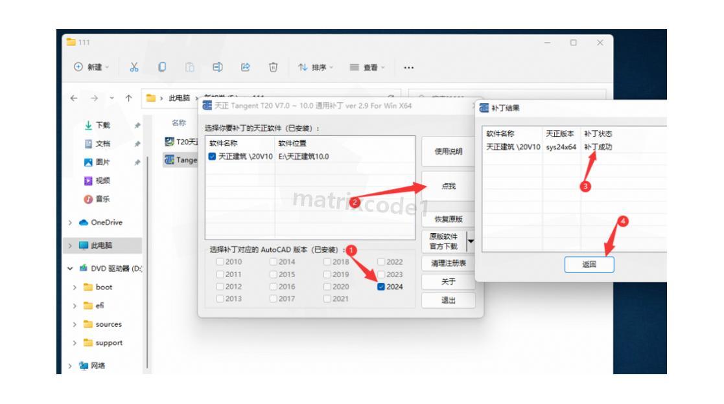Click 返回 button in 补丁结果 dialog
The image size is (724, 404).
(x=589, y=265)
